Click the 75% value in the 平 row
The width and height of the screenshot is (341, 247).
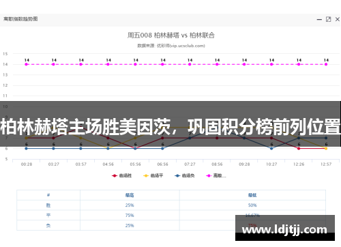click(130, 215)
